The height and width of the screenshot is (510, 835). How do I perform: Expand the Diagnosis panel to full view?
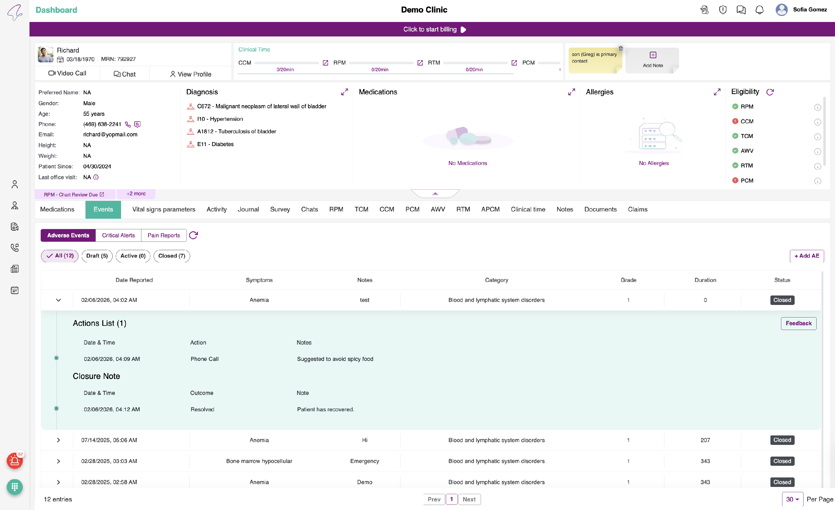pyautogui.click(x=344, y=92)
